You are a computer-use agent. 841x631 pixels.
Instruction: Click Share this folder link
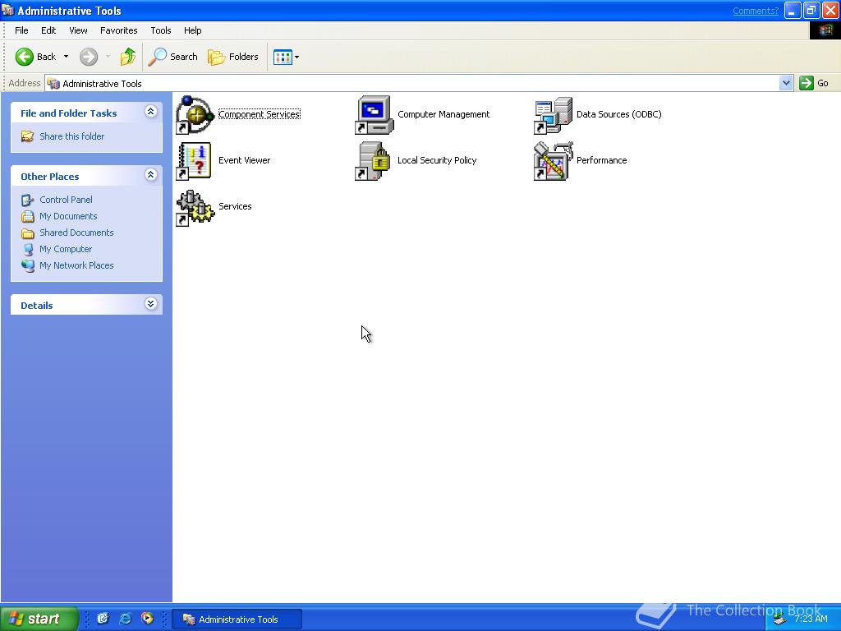72,136
